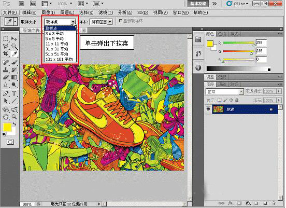Open the Color panel options menu
Screen dimensions: 286x208
[279, 34]
